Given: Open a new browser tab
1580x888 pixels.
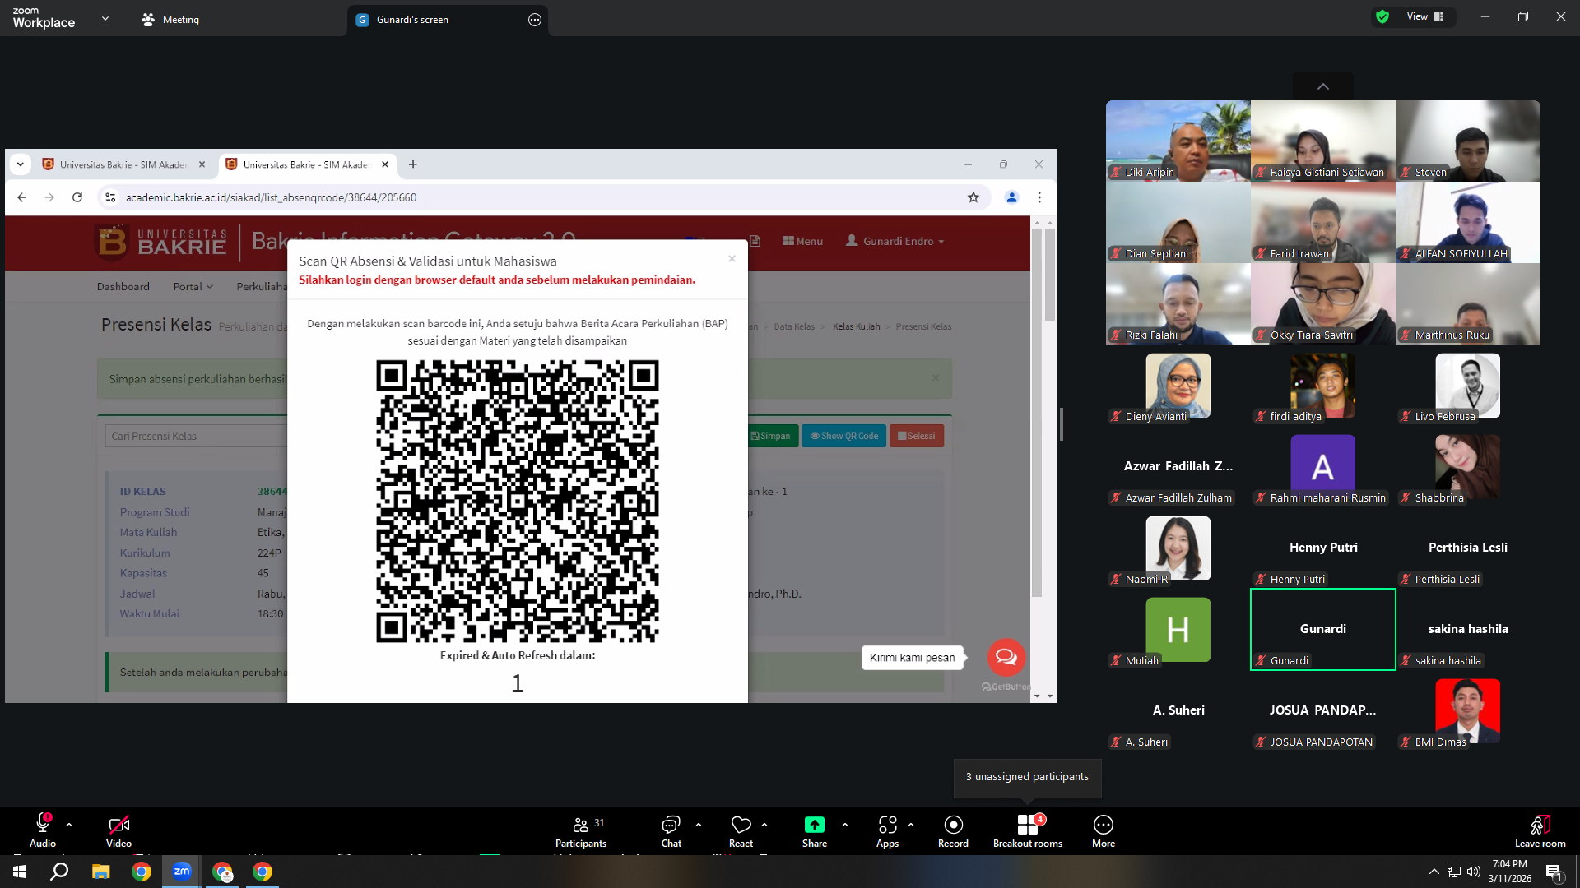Looking at the screenshot, I should pyautogui.click(x=413, y=164).
